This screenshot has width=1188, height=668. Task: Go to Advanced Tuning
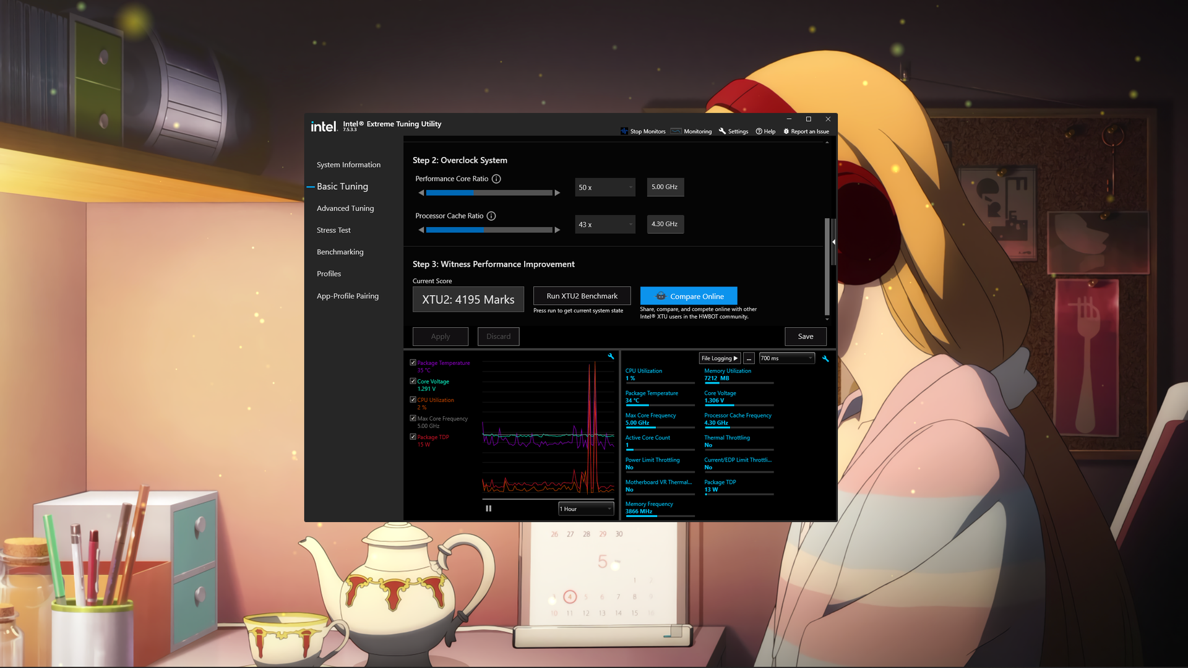coord(345,208)
